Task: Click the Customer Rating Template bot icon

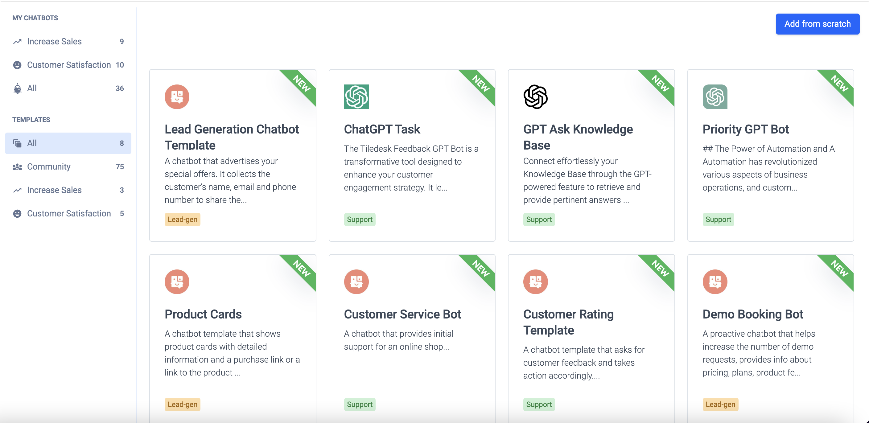Action: coord(535,282)
